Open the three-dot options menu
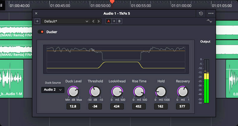Viewport: 238px width, 126px height. 211,13
